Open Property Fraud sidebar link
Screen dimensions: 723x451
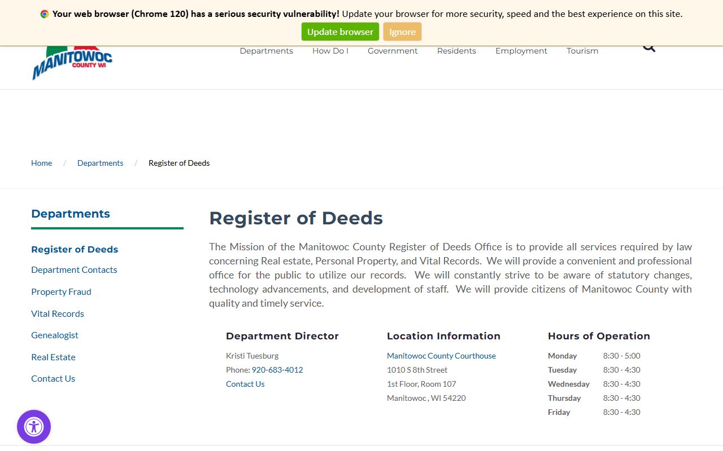[x=61, y=291]
